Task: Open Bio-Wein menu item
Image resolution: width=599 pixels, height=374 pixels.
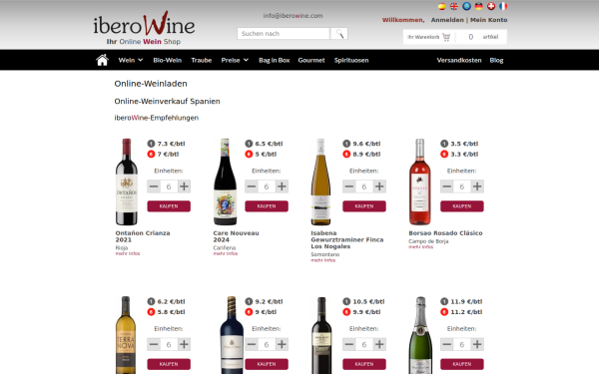Action: click(168, 60)
